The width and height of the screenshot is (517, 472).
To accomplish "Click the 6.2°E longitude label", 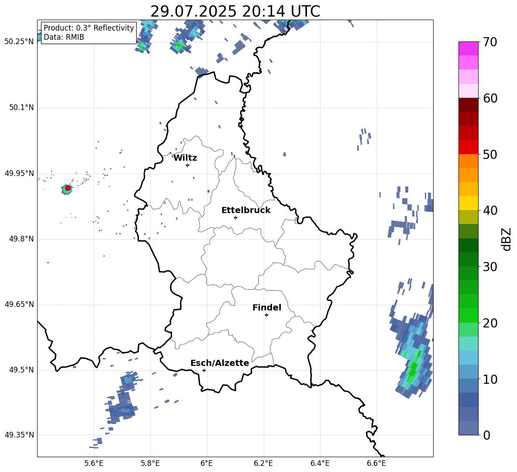I will pyautogui.click(x=263, y=463).
